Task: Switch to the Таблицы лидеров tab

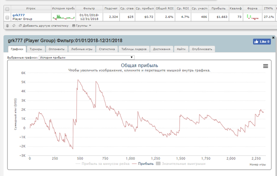Action: 134,49
